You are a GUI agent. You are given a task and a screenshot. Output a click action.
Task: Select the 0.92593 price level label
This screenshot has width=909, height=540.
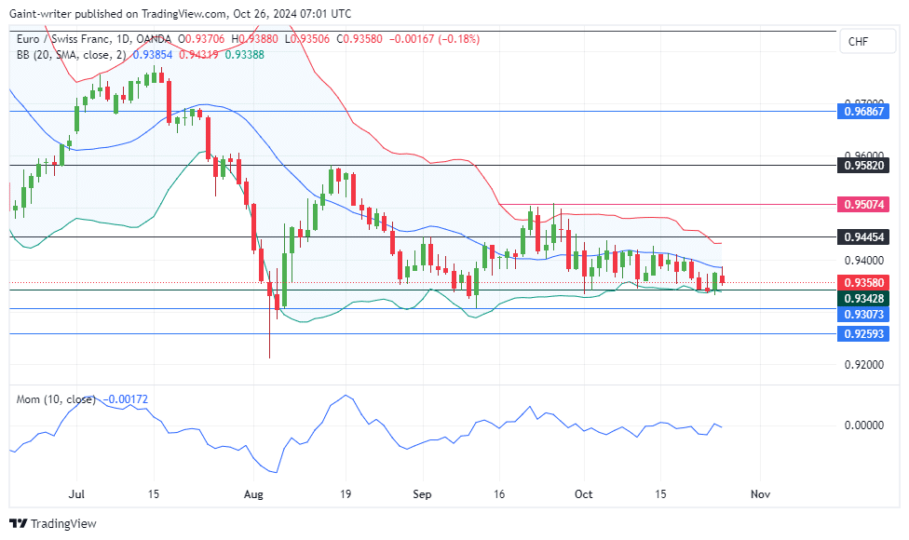click(863, 333)
